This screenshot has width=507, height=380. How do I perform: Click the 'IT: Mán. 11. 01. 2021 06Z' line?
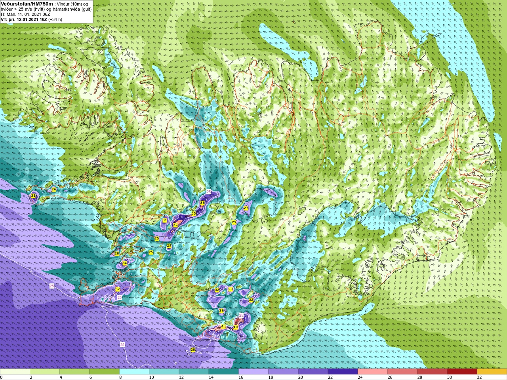pos(25,14)
